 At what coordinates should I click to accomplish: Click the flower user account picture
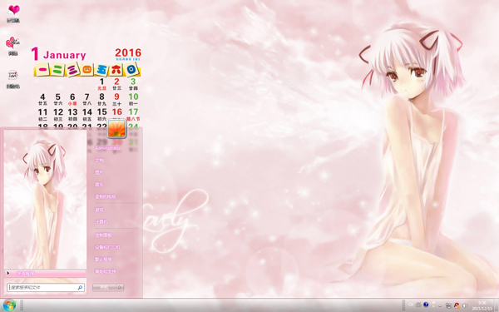coord(116,129)
